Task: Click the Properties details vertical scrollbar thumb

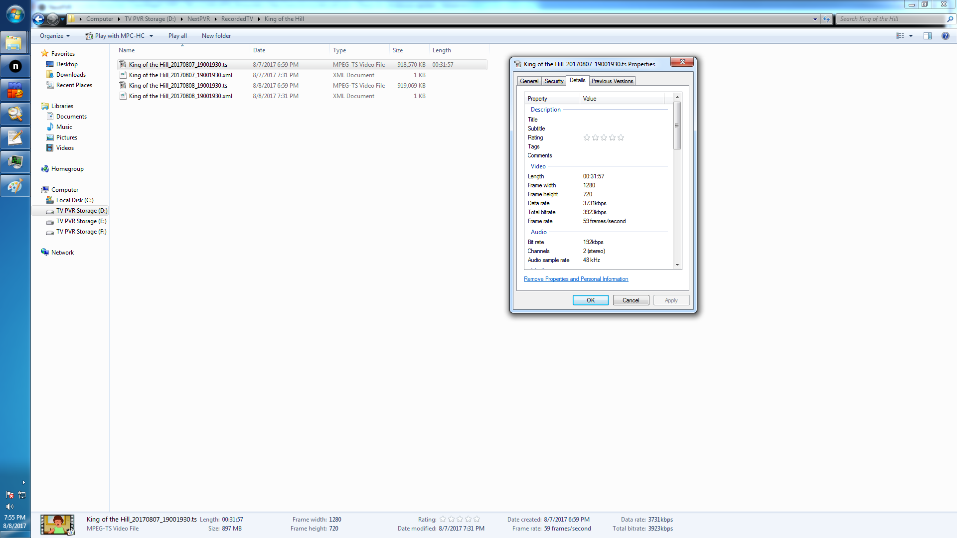Action: pyautogui.click(x=677, y=126)
